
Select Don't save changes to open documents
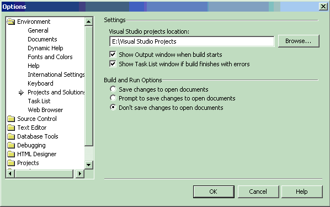coord(113,108)
